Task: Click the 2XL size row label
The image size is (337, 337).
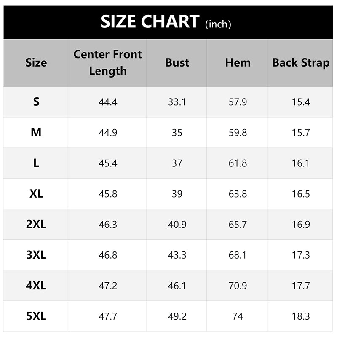Action: coord(36,224)
